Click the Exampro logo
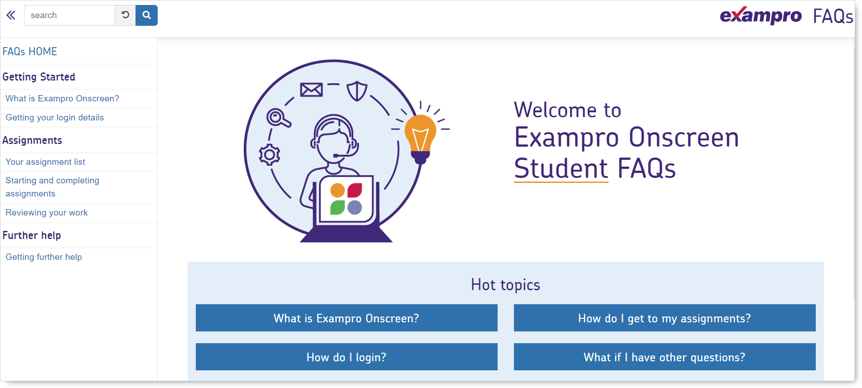Screen dimensions: 862x388 point(760,16)
